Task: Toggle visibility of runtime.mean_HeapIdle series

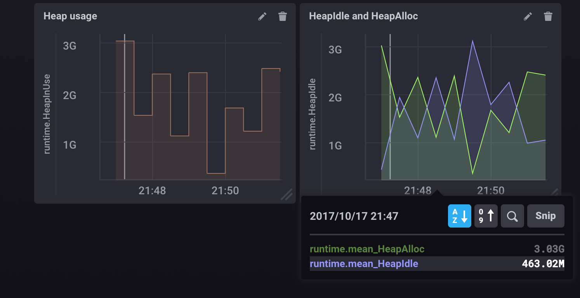Action: pyautogui.click(x=364, y=264)
